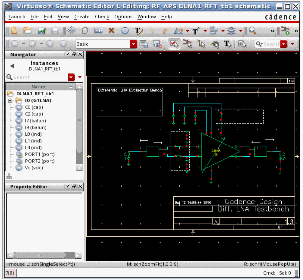Click the Open folder toolbar icon
The image size is (303, 280).
tap(28, 31)
